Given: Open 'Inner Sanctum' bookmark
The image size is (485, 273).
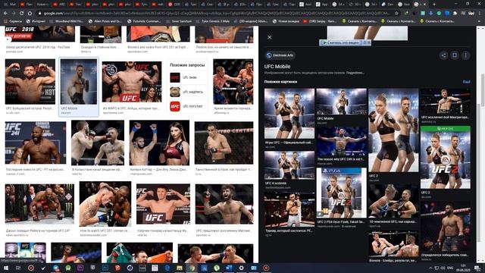Looking at the screenshot, I should [x=179, y=21].
